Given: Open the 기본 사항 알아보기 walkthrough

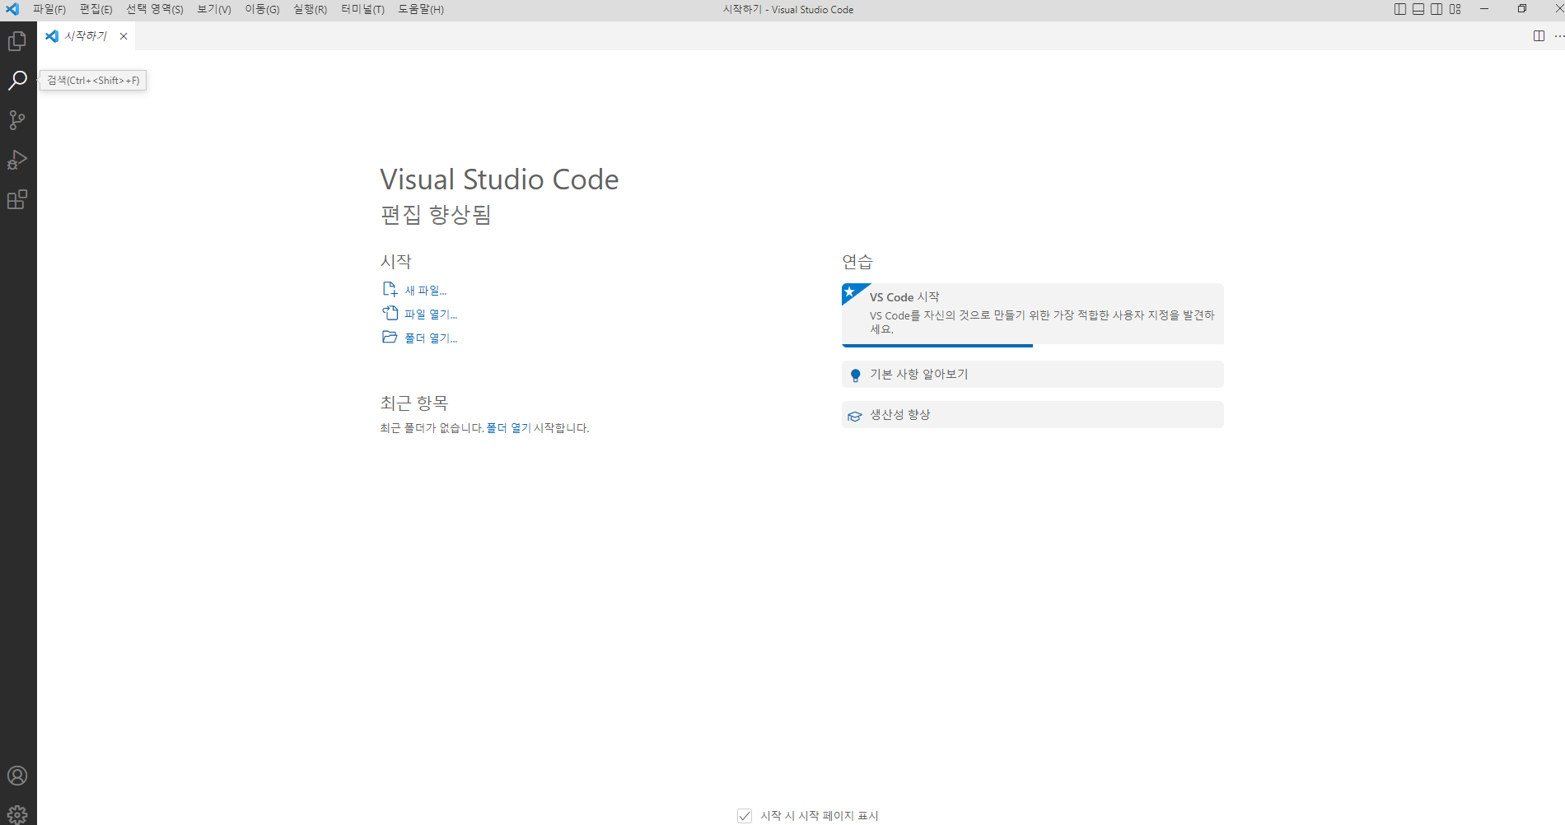Looking at the screenshot, I should [x=1033, y=375].
